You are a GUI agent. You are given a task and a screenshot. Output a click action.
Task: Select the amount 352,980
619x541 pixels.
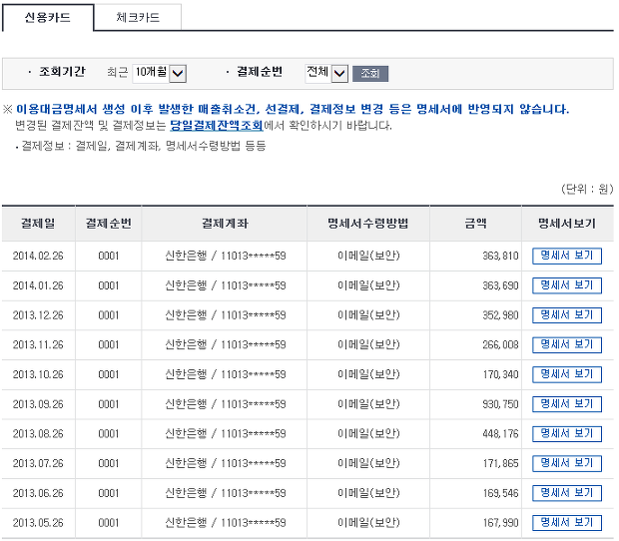[500, 314]
